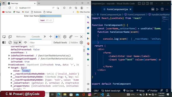This screenshot has width=172, height=97.
Task: Clear the console output
Action: click(10, 43)
